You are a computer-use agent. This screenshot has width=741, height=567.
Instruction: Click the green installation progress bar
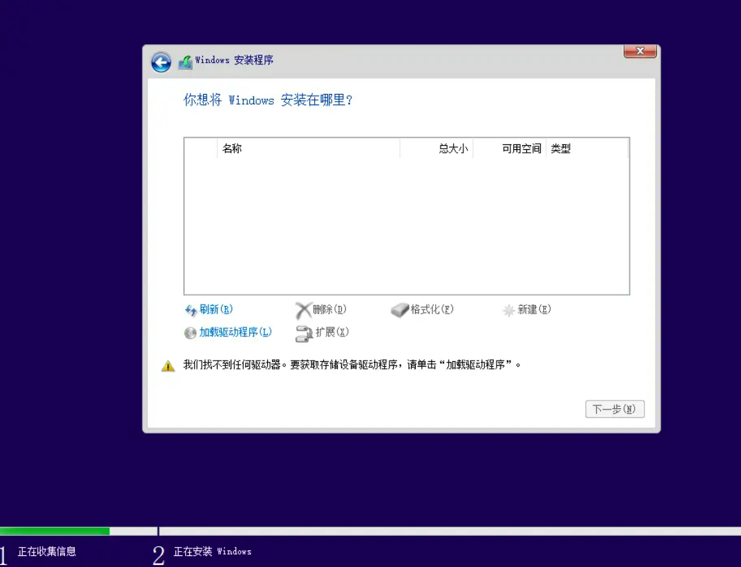pos(55,531)
